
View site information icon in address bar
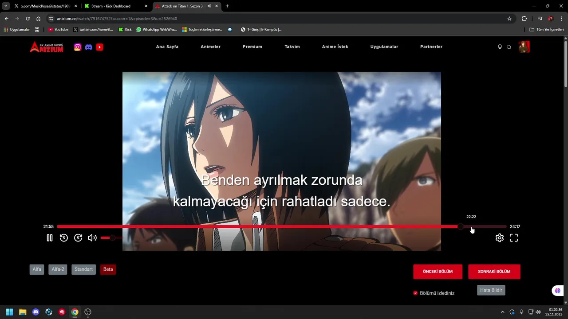coord(51,19)
